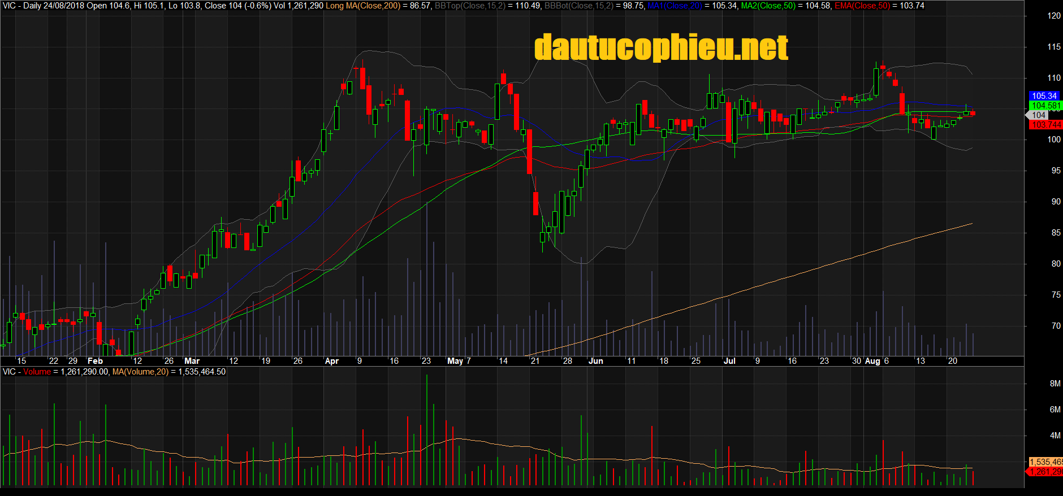Click the 120 level on price axis
The width and height of the screenshot is (1063, 496).
coord(1053,16)
